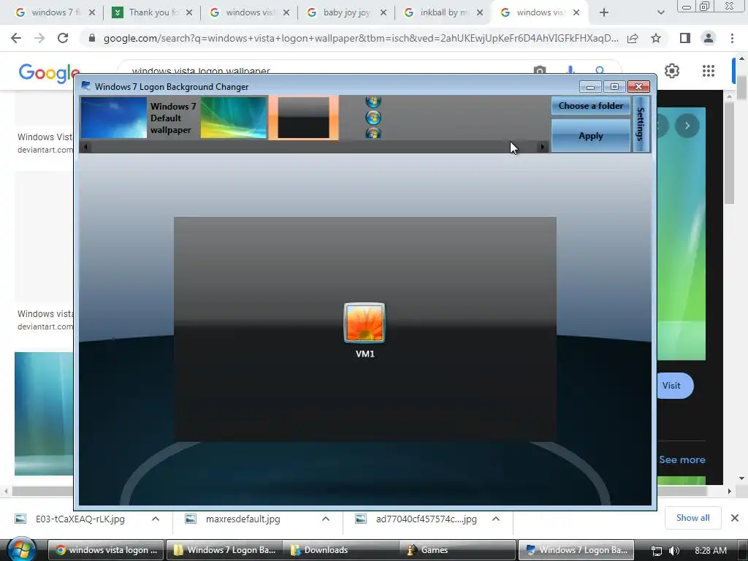The height and width of the screenshot is (561, 748).
Task: Close the 'baby joy joy' tab
Action: point(383,13)
